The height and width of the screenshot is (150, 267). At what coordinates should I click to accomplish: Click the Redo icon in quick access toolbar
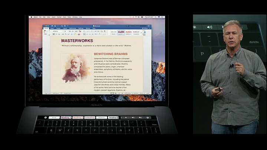[62, 26]
